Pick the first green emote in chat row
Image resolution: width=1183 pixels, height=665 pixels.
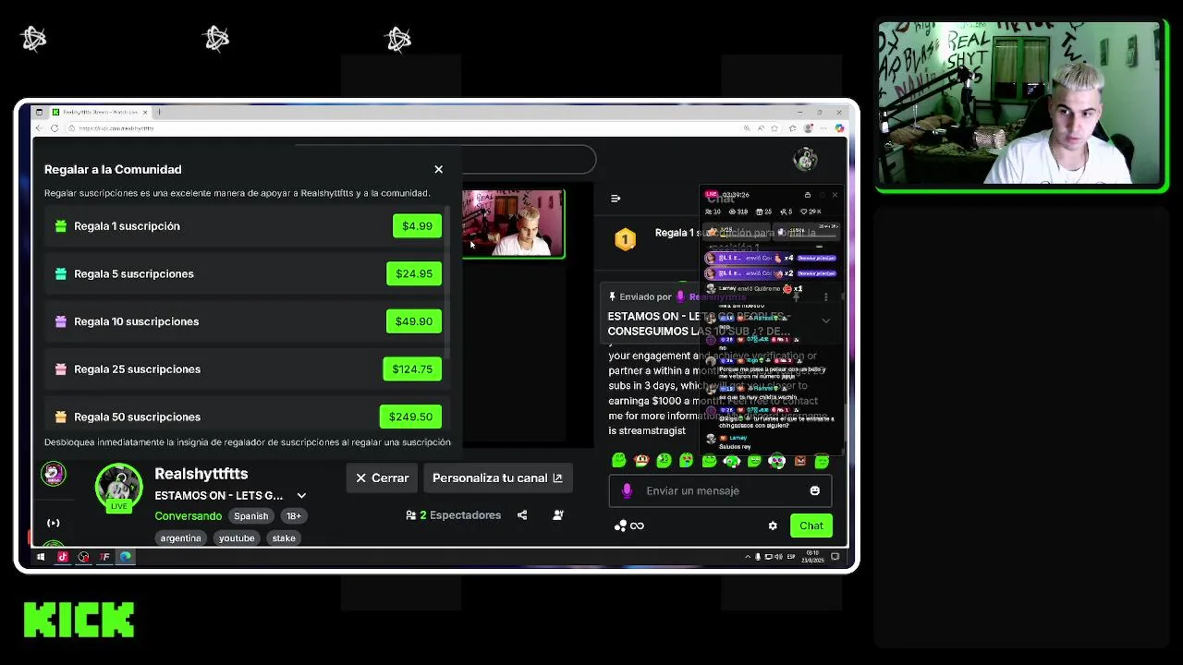coord(618,460)
